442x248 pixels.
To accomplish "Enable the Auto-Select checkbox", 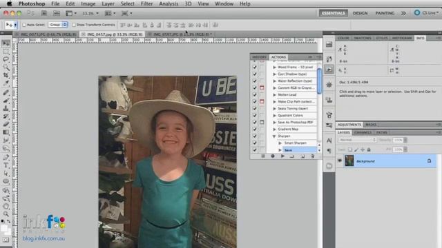I will coord(24,25).
